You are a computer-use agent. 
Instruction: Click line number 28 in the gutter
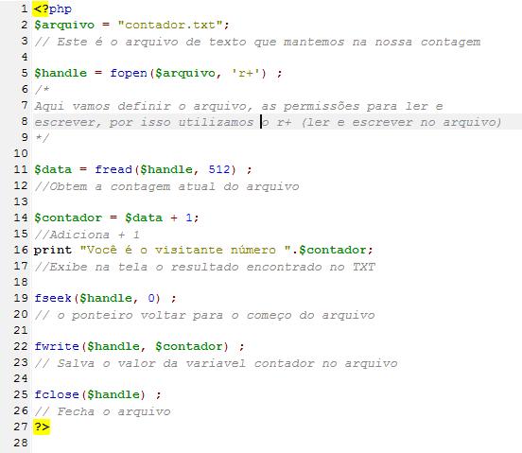(21, 443)
